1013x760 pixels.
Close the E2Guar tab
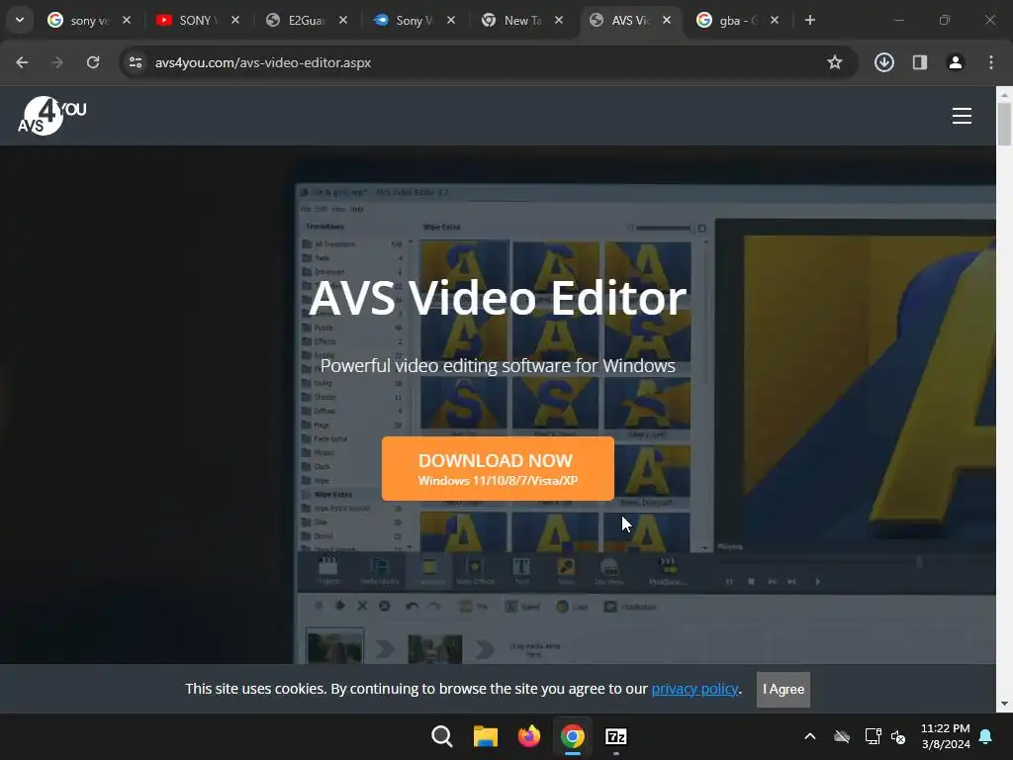tap(343, 20)
